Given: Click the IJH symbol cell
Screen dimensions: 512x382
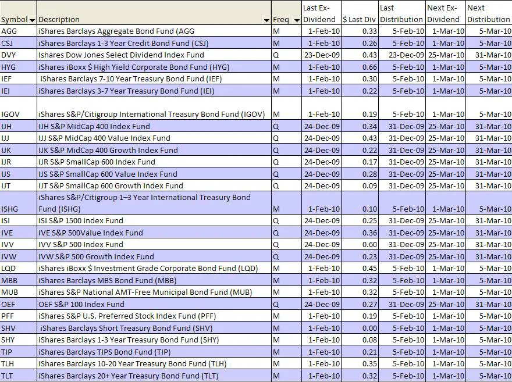Looking at the screenshot, I should 19,126.
